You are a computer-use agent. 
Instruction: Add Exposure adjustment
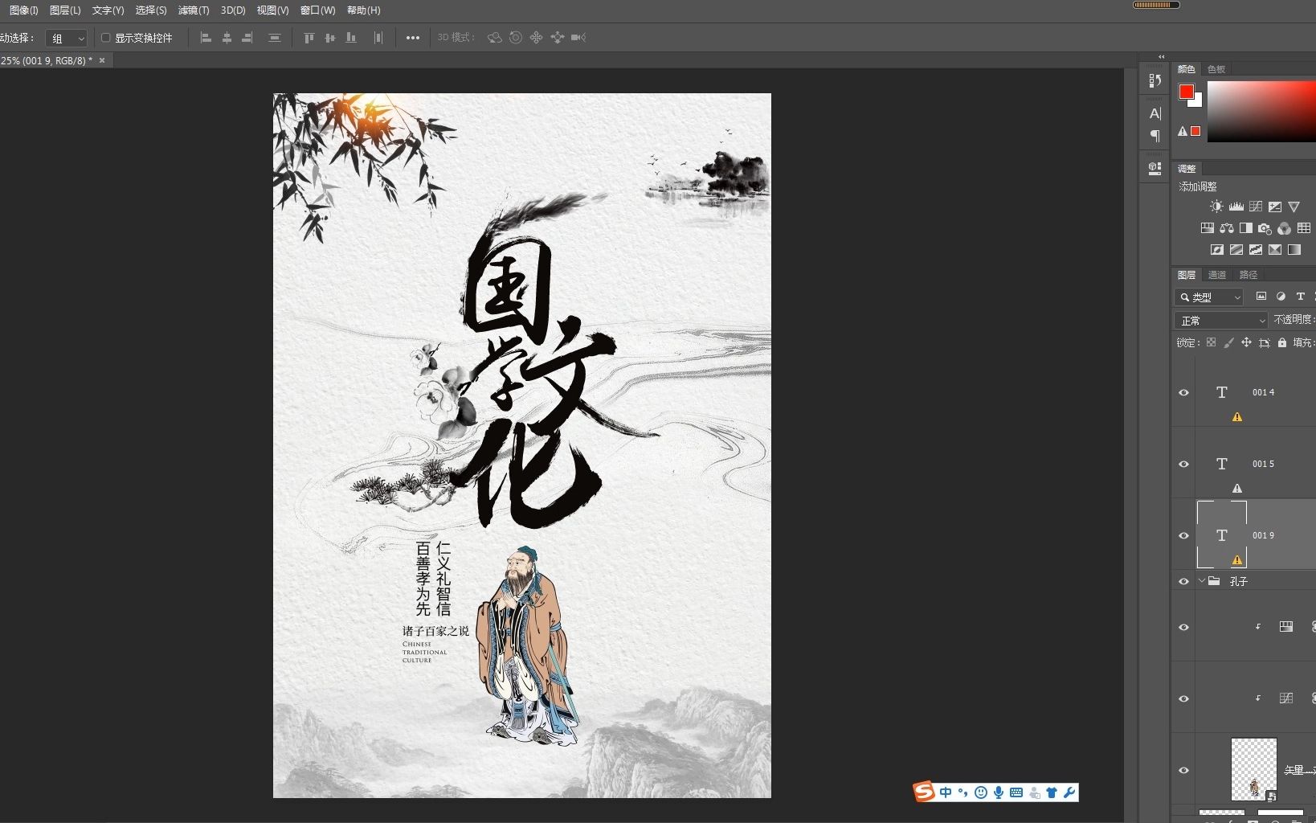coord(1275,207)
